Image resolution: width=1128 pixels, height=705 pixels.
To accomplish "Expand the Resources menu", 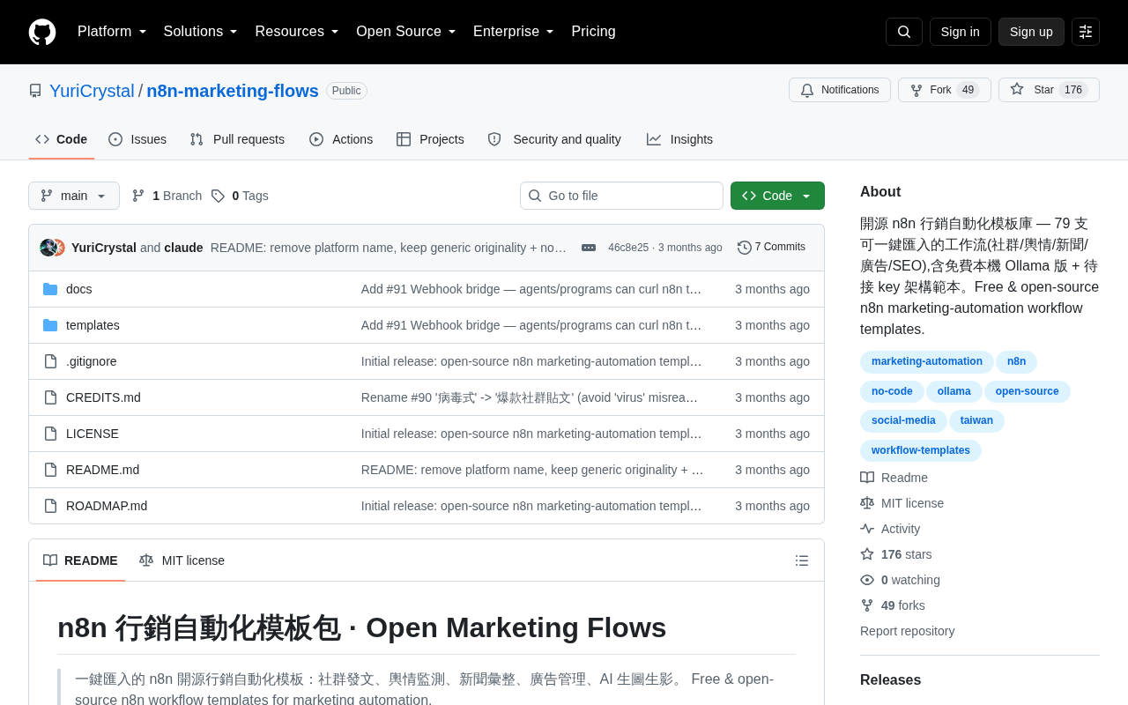I will [297, 32].
